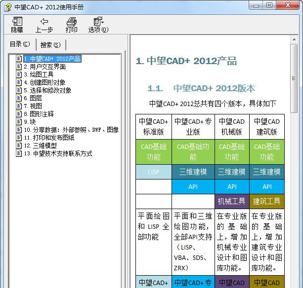Click the LISP cell in the table

(153, 172)
